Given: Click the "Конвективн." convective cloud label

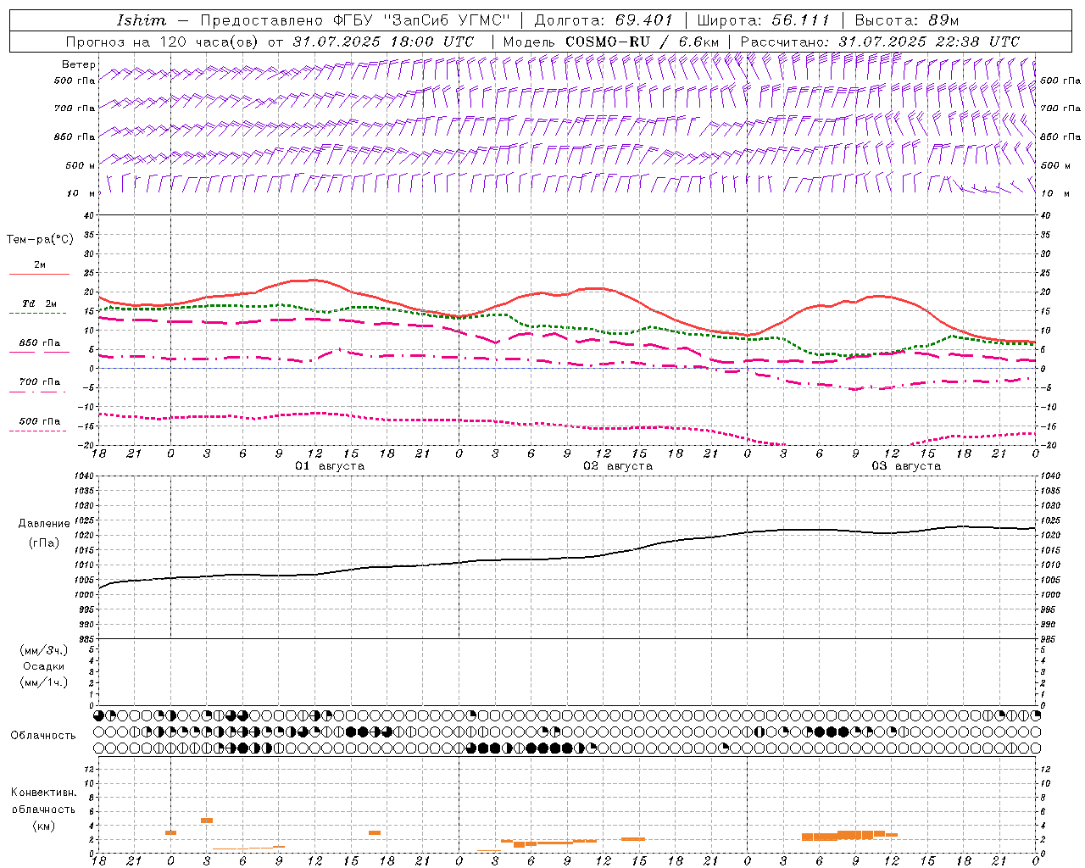Looking at the screenshot, I should 44,793.
